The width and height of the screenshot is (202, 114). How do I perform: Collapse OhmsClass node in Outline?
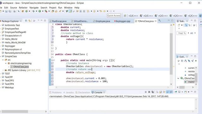pyautogui.click(x=178, y=78)
